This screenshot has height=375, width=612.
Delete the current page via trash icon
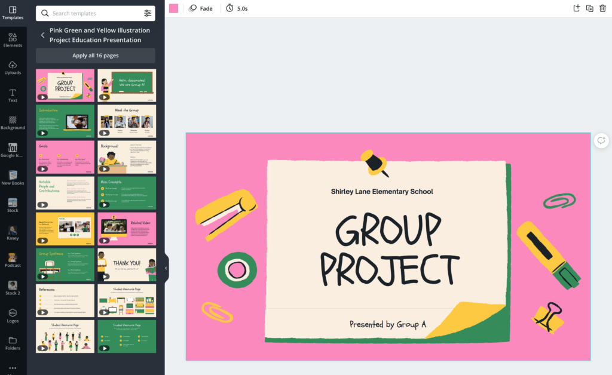click(603, 8)
